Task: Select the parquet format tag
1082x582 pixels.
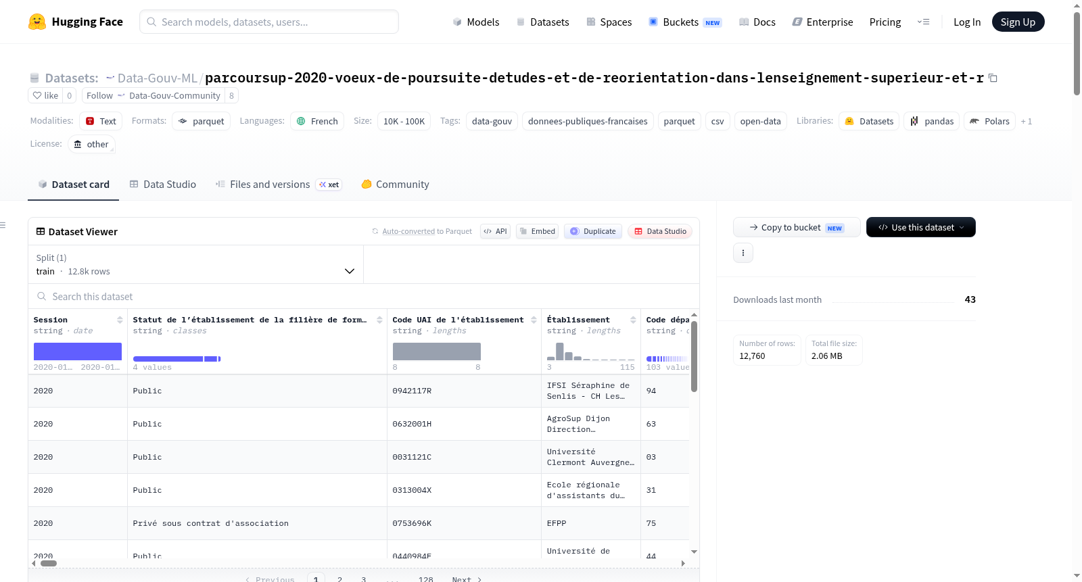Action: pos(201,121)
